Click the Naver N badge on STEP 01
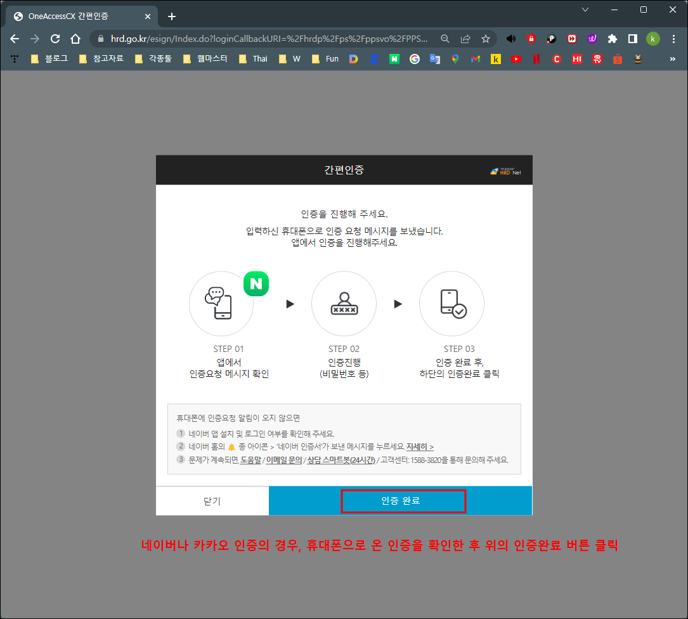This screenshot has width=688, height=619. [x=256, y=283]
